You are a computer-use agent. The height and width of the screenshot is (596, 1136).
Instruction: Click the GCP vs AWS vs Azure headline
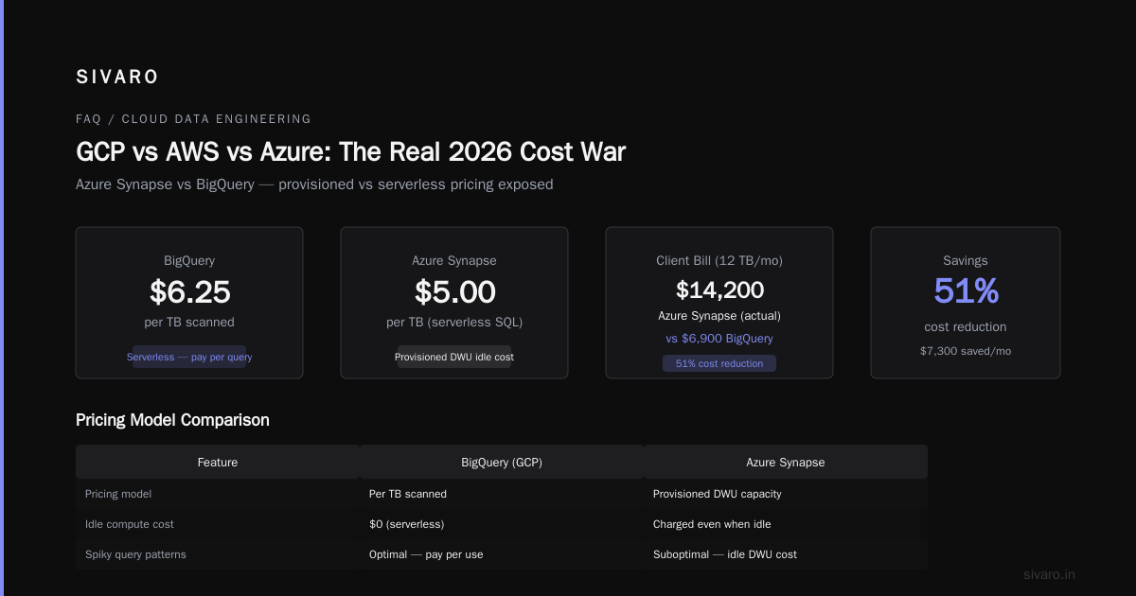pyautogui.click(x=350, y=151)
